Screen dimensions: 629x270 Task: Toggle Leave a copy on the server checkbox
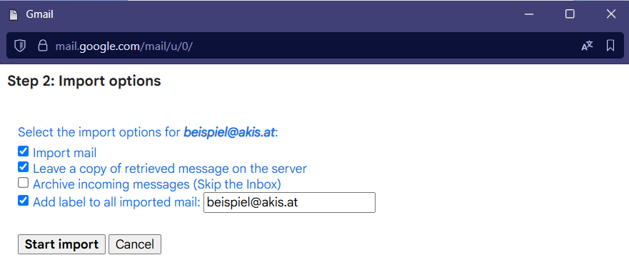[x=24, y=167]
